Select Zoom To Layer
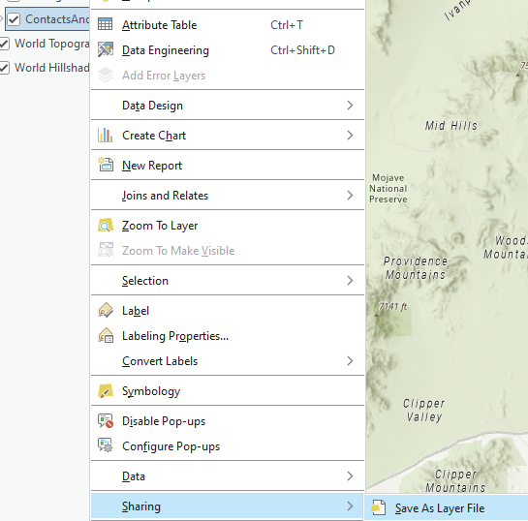 [228, 226]
